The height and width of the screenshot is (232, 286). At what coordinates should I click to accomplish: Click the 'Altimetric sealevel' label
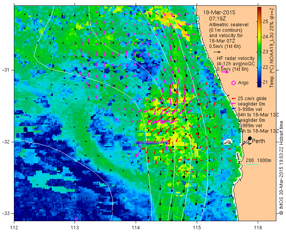[229, 24]
